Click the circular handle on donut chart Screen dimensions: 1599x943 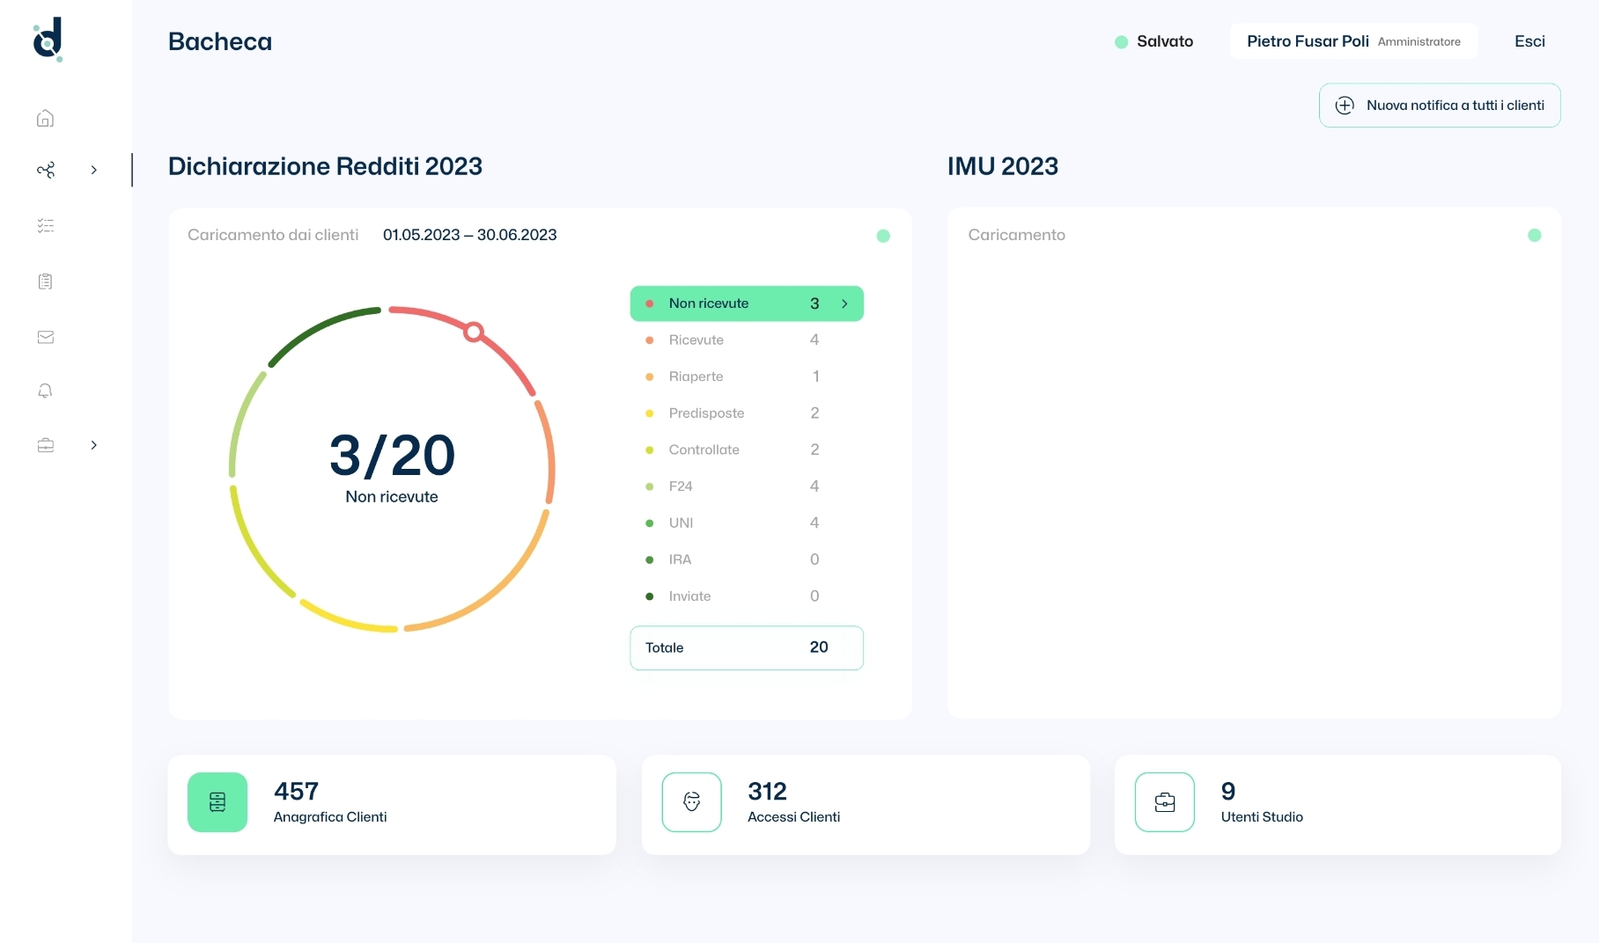pyautogui.click(x=474, y=332)
